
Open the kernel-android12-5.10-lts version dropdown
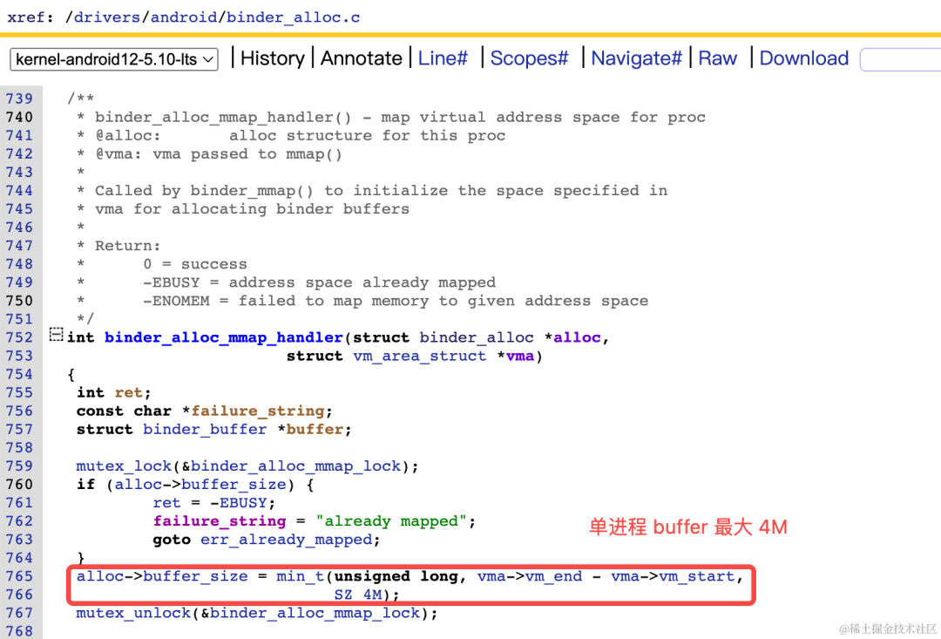pos(114,59)
